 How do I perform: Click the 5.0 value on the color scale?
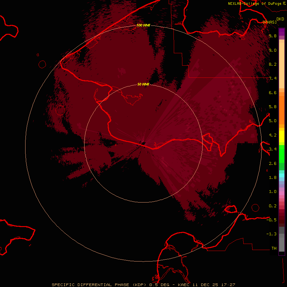point(273,121)
